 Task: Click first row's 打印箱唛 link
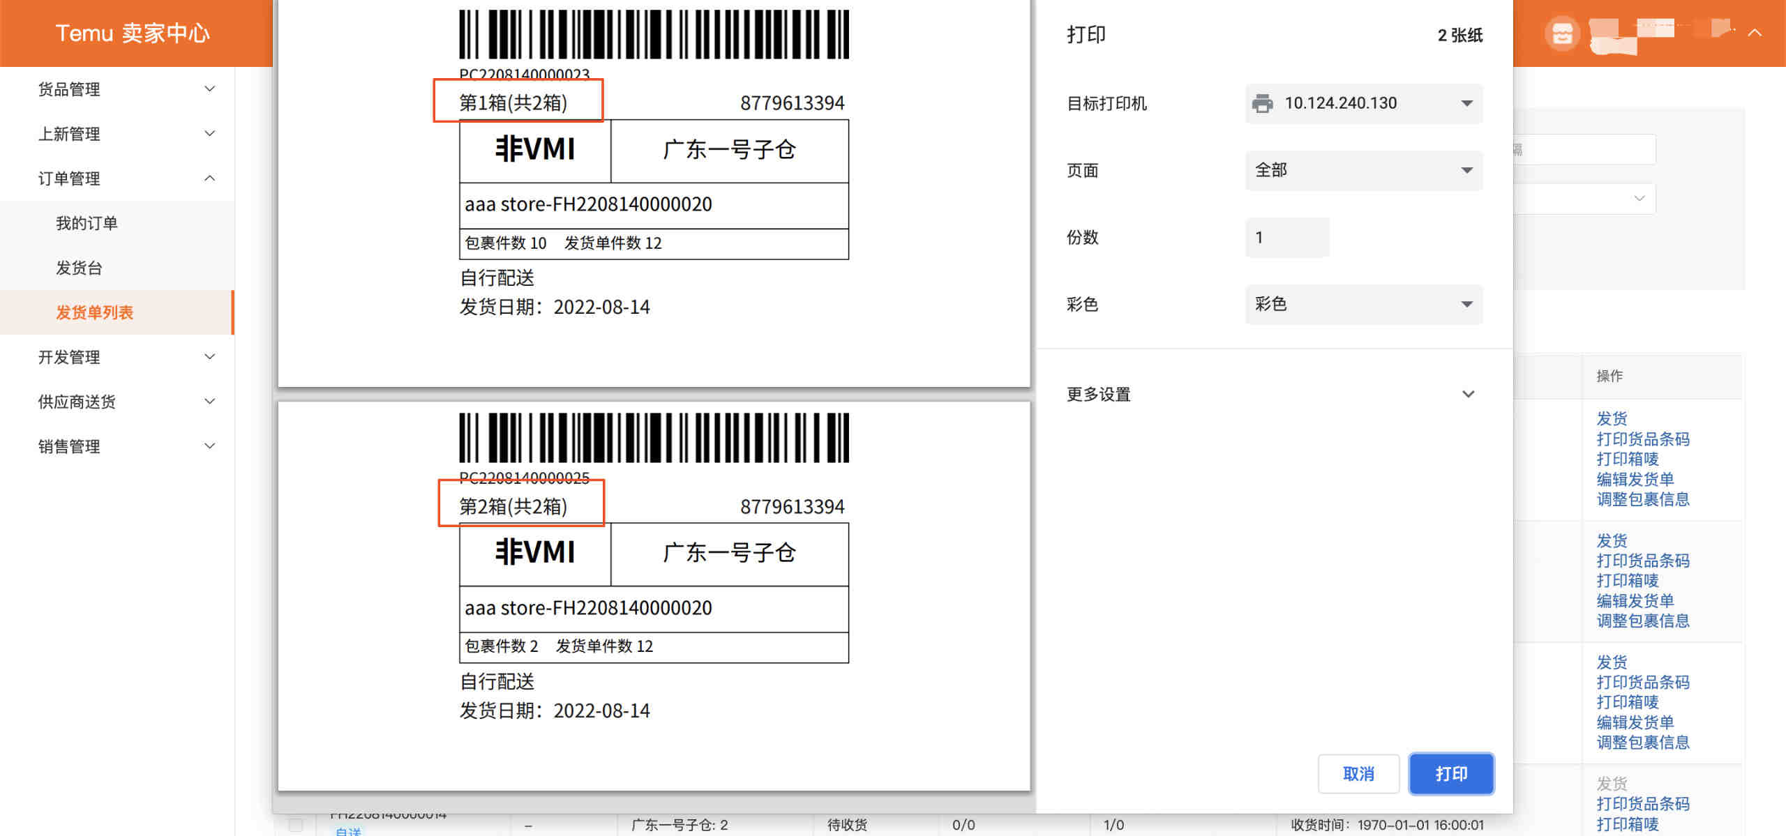(1628, 459)
